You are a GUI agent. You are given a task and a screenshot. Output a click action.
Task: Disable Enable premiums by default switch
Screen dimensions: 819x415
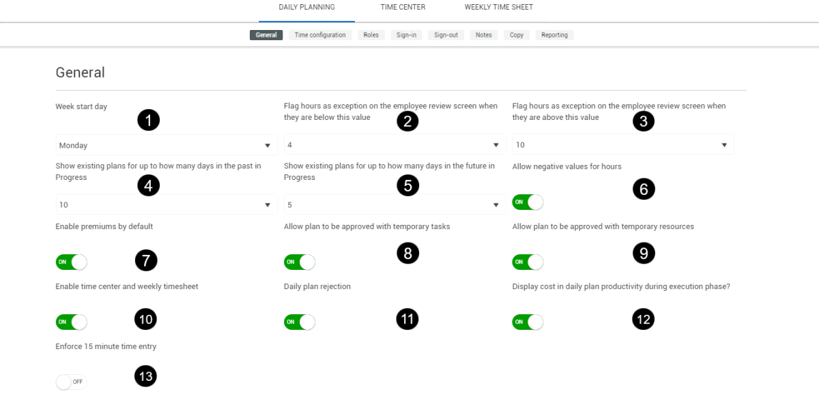click(x=71, y=262)
